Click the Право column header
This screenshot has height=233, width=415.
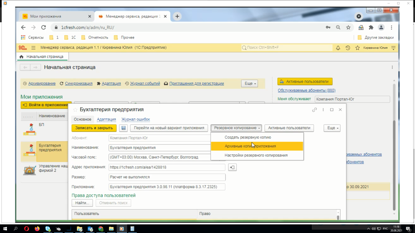267,214
